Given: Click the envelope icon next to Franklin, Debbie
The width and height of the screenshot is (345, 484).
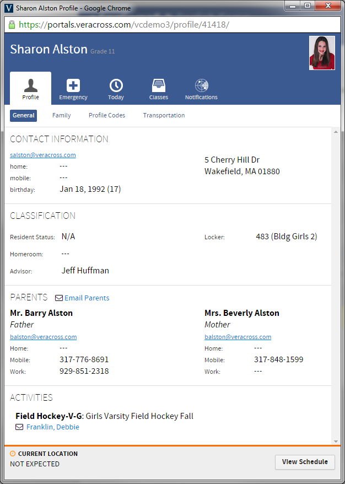Looking at the screenshot, I should pos(19,427).
